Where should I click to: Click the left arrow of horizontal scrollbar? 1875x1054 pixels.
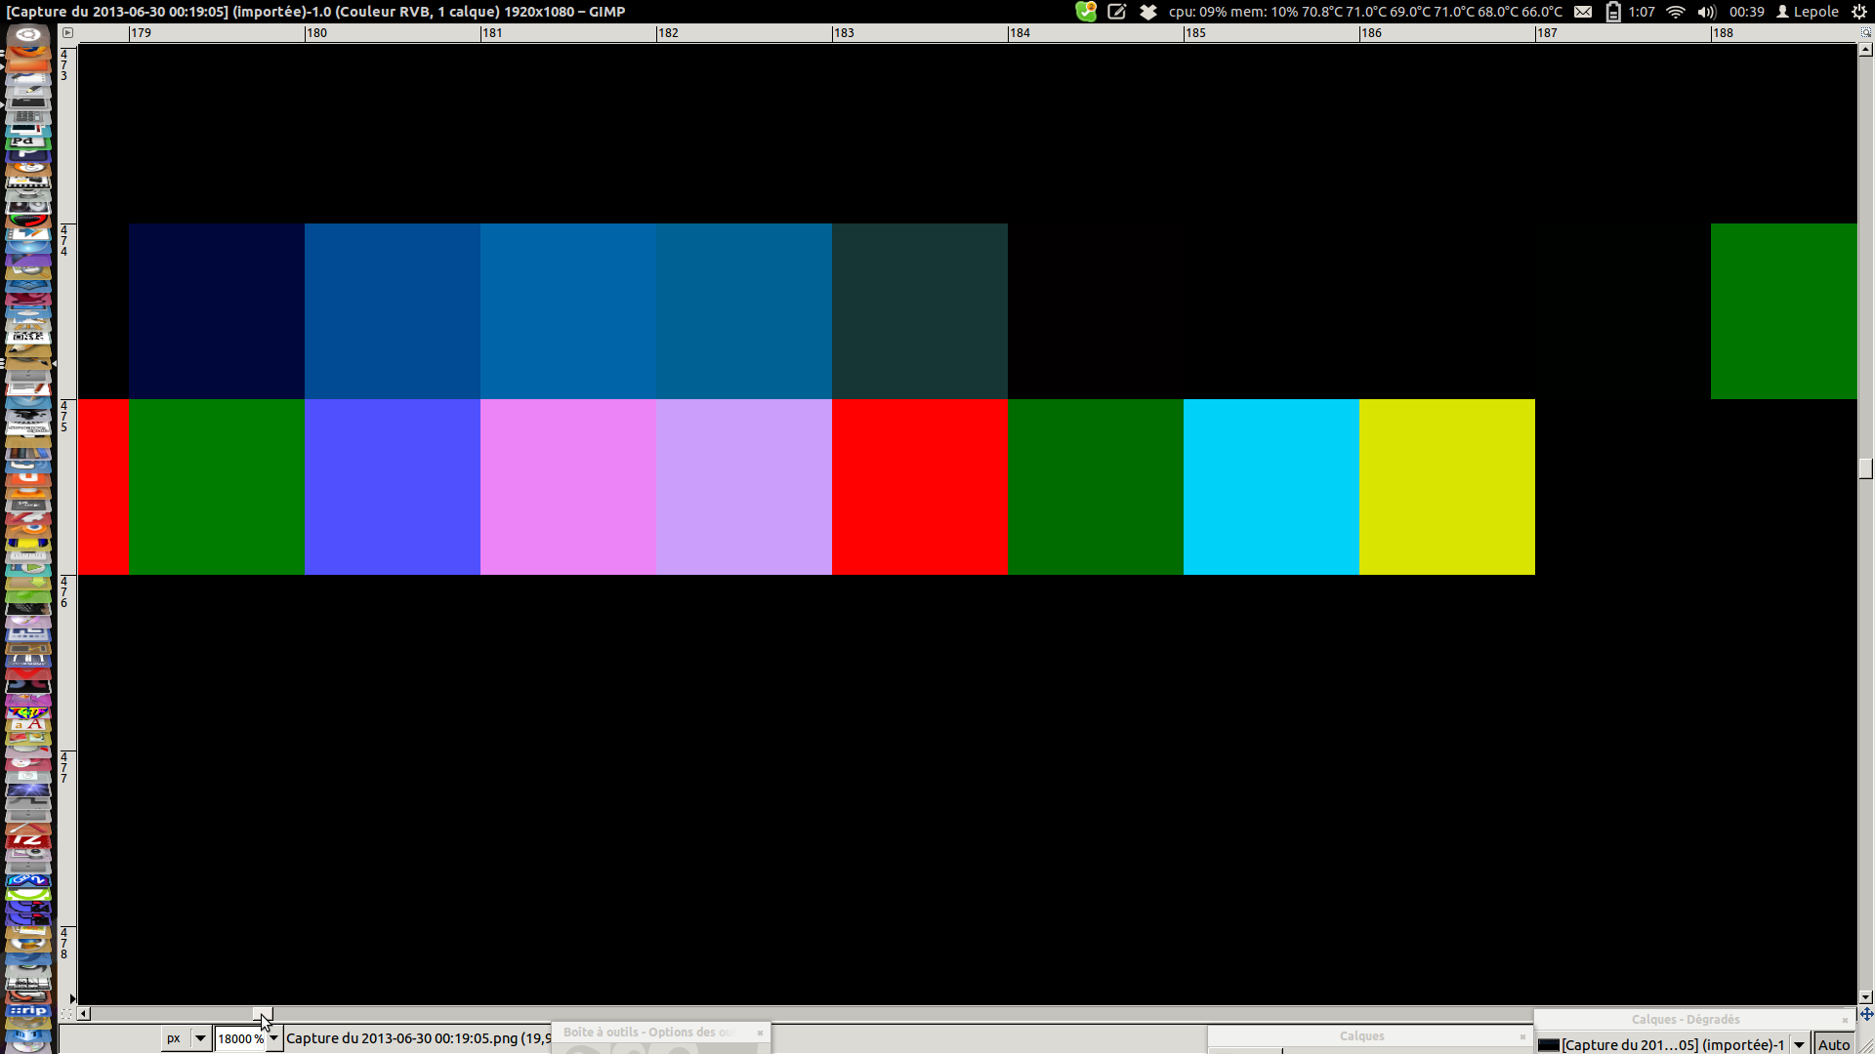pyautogui.click(x=84, y=1014)
